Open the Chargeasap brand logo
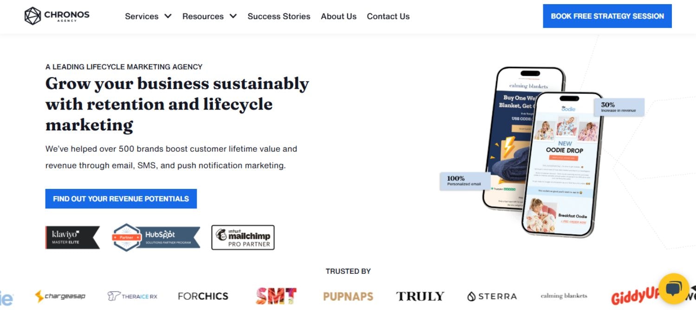This screenshot has height=310, width=696. coord(60,296)
